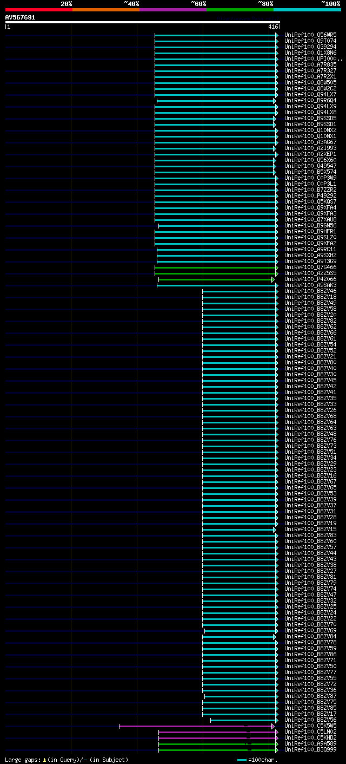The image size is (346, 764).
Task: Click label UniRef100_B5X574
Action: click(310, 172)
